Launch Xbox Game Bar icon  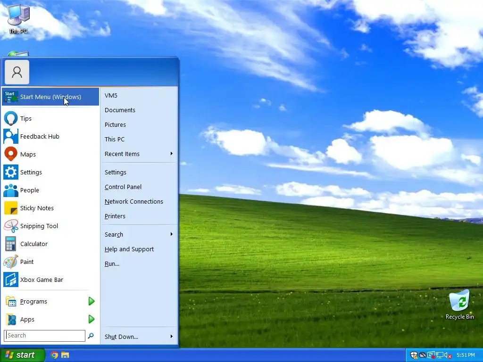tap(10, 280)
